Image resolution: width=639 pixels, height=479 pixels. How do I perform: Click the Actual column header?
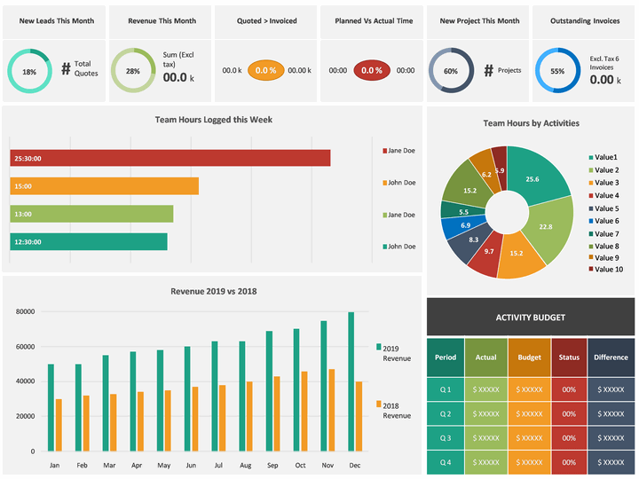486,357
